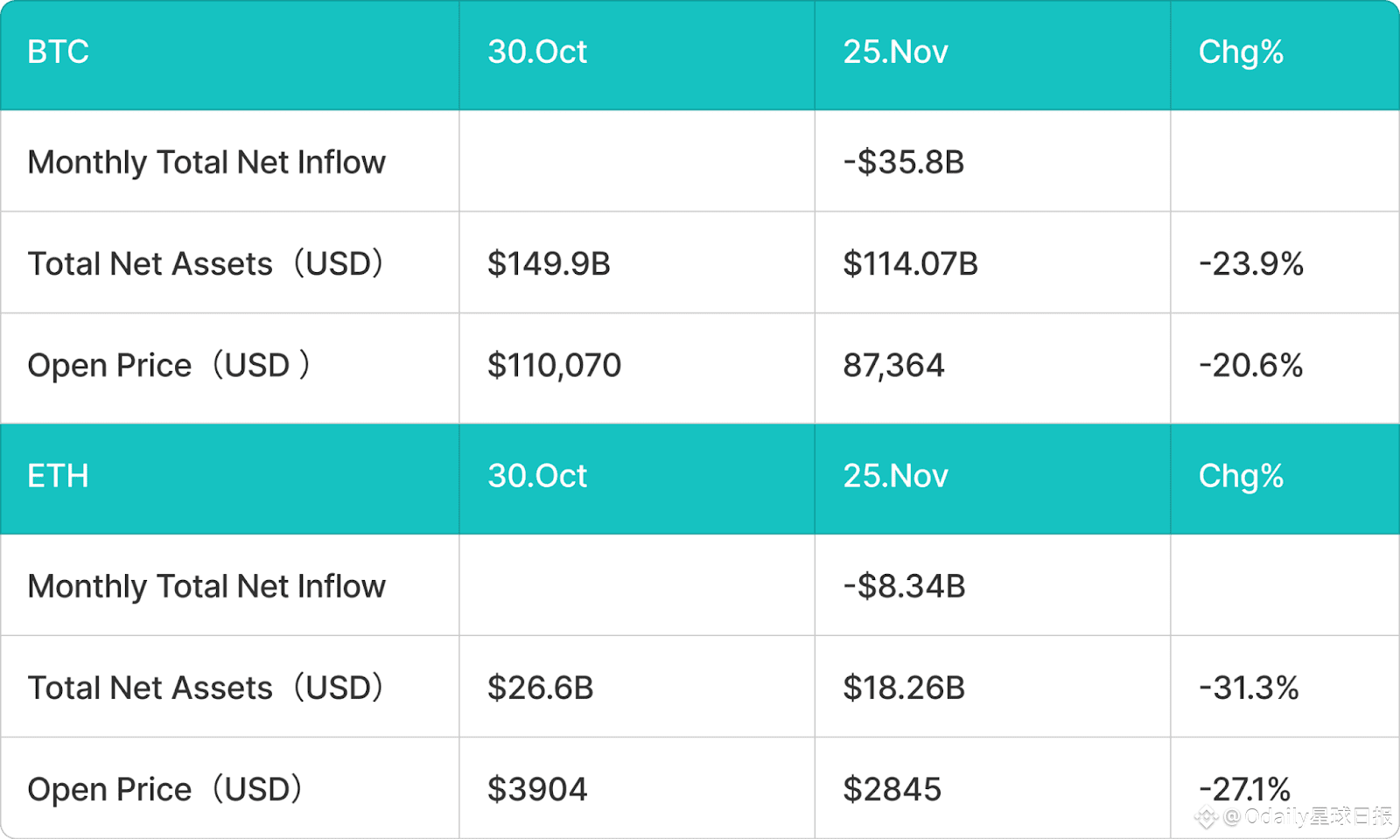This screenshot has width=1400, height=839.
Task: Select the -20.6% change cell
Action: tap(1251, 366)
